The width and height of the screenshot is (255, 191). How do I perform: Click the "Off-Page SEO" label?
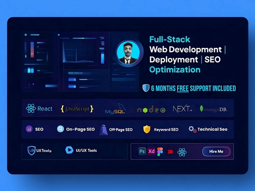pyautogui.click(x=121, y=130)
